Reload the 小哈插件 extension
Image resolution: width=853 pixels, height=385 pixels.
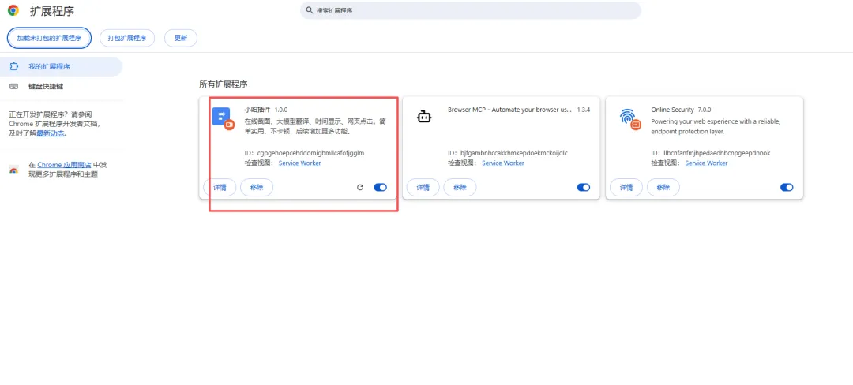click(x=359, y=187)
